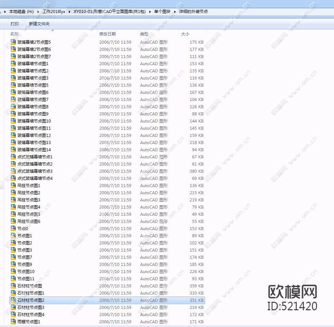Select file 玻璃幕墙节点图2
Image resolution: width=334 pixels, height=327 pixels.
coord(33,71)
